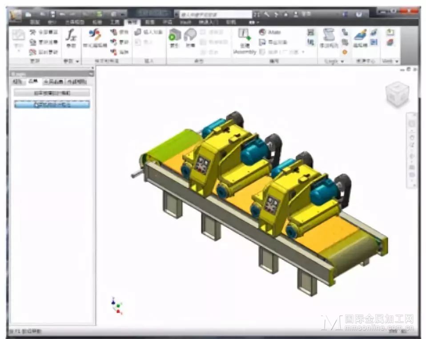Click the search help input field
426x339 pixels.
pos(216,14)
